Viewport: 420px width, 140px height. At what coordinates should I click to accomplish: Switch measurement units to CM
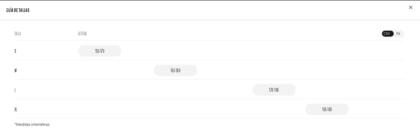click(x=387, y=34)
